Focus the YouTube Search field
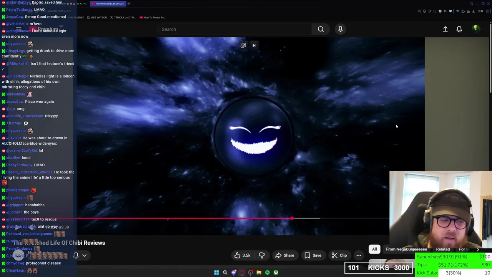Viewport: 492px width, 277px height. 234,29
